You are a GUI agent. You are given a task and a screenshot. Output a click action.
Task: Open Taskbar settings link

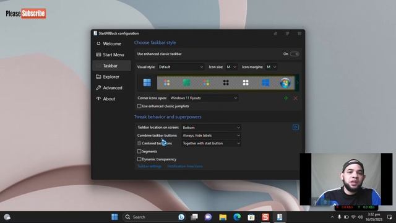150,167
